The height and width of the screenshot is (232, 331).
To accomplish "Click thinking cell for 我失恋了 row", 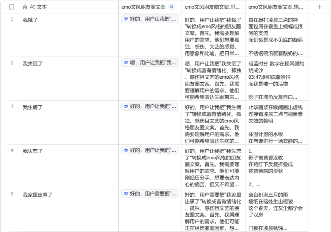I will pos(214,166).
